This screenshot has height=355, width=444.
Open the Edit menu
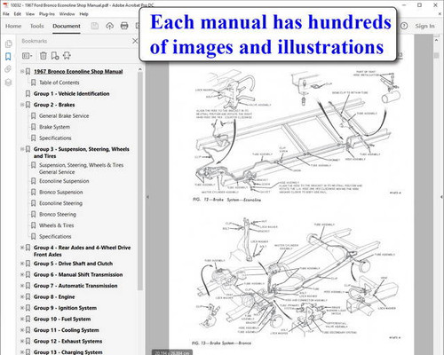[x=18, y=14]
